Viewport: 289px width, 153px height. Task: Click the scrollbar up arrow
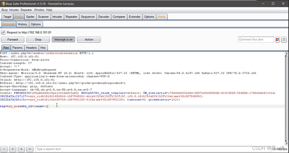pos(287,53)
